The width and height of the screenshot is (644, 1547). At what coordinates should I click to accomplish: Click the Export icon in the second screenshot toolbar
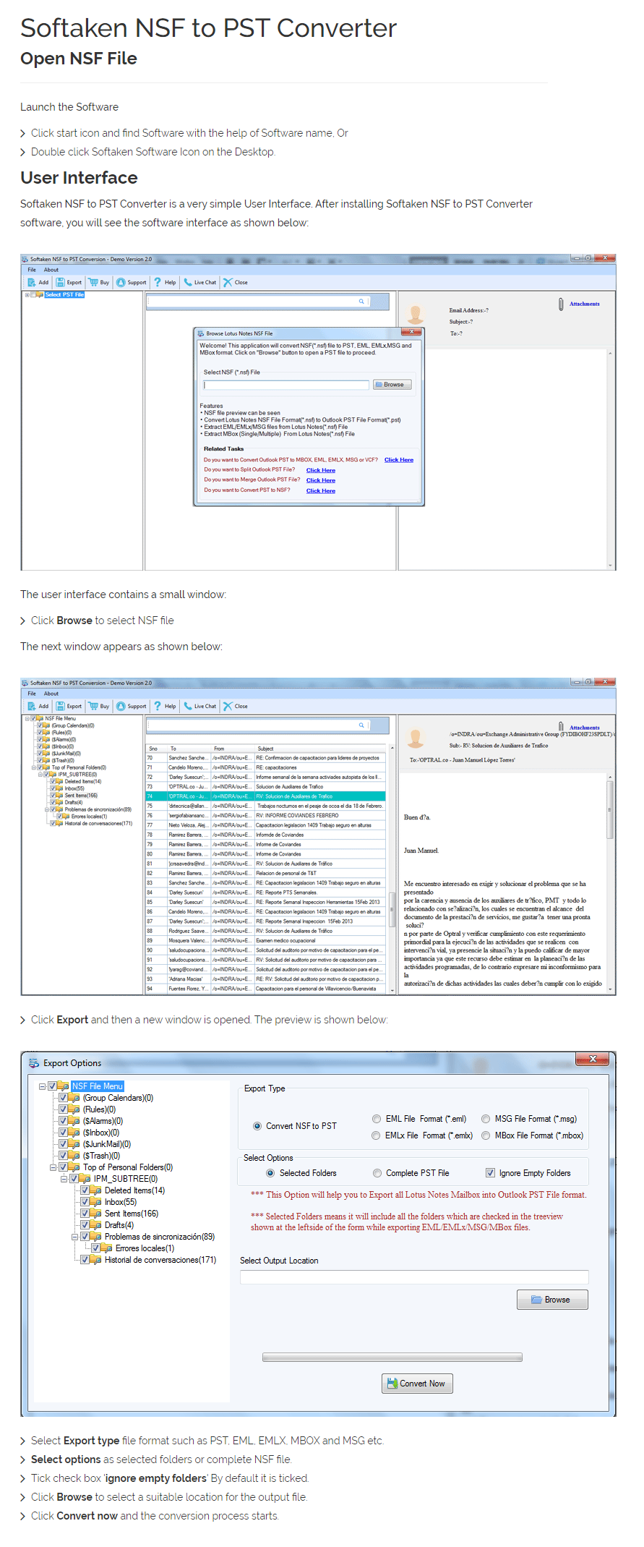click(61, 706)
